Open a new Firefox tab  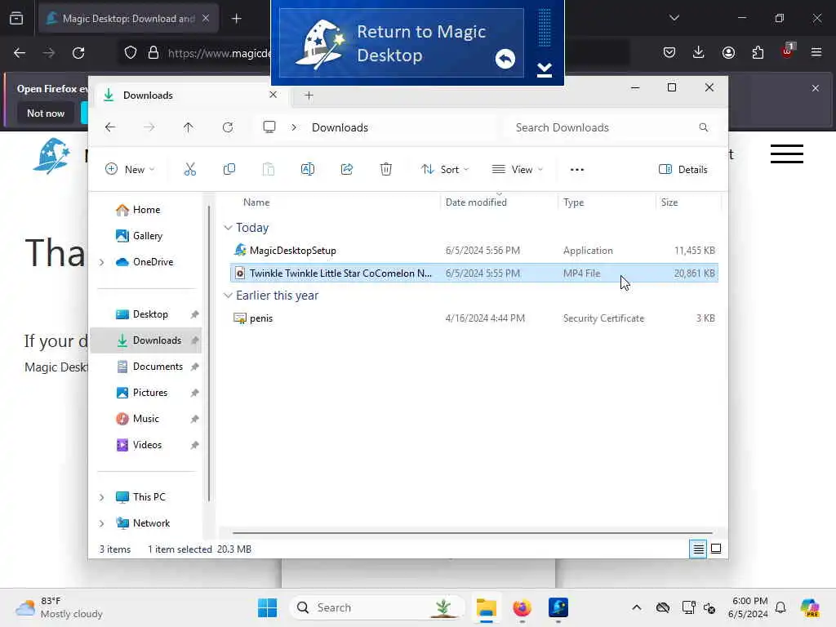pyautogui.click(x=236, y=19)
